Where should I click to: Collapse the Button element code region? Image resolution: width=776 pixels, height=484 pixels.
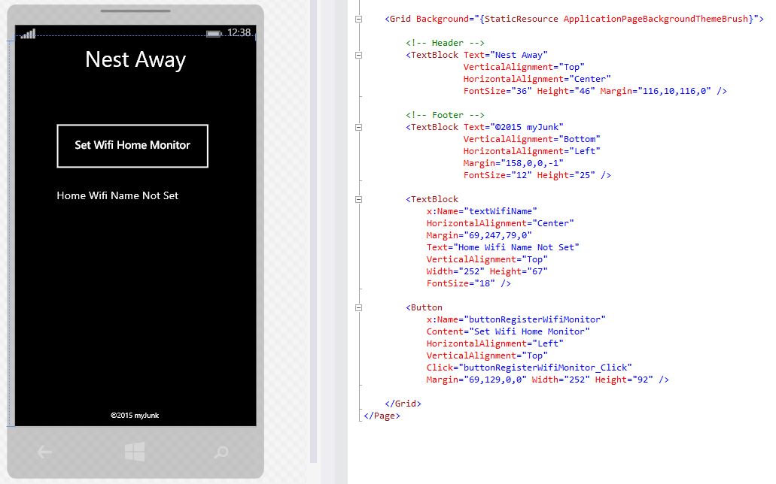(x=358, y=307)
